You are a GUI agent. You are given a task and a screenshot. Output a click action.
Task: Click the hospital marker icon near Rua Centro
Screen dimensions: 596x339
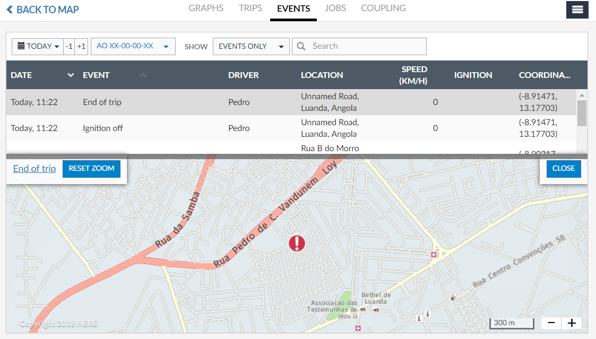[434, 255]
